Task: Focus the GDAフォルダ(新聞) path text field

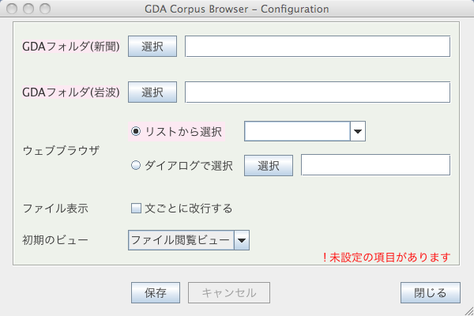Action: pyautogui.click(x=318, y=47)
